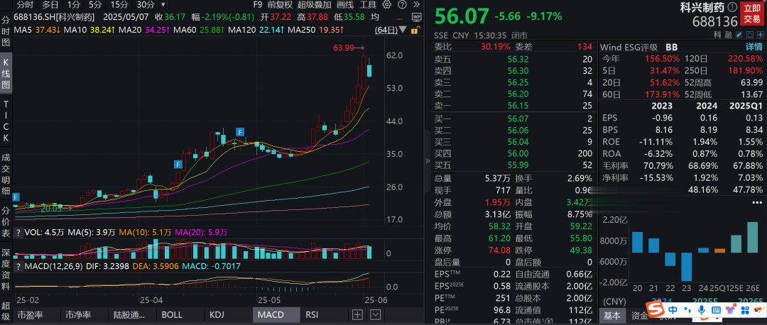Image resolution: width=767 pixels, height=325 pixels.
Task: Click the first blue F marker near 25-02
Action: (16, 197)
